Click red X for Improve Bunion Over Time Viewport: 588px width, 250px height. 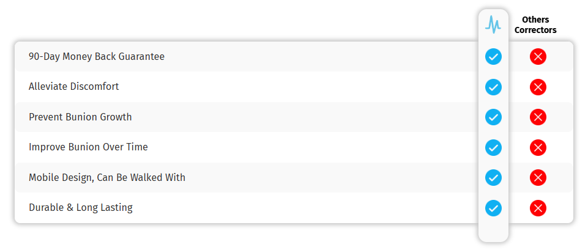[538, 147]
